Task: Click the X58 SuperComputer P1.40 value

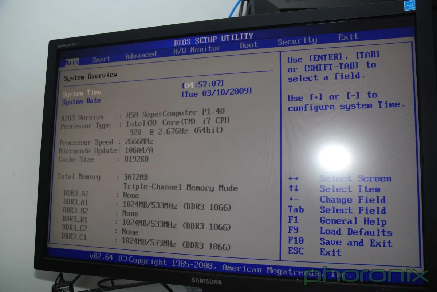Action: [x=176, y=113]
